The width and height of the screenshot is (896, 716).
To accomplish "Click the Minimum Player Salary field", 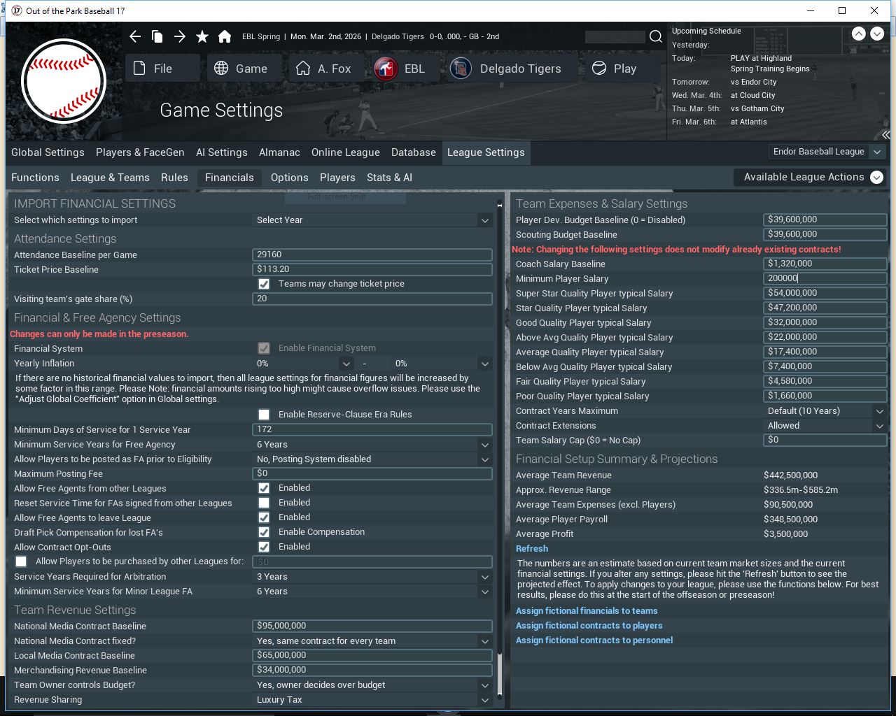I will [x=825, y=278].
